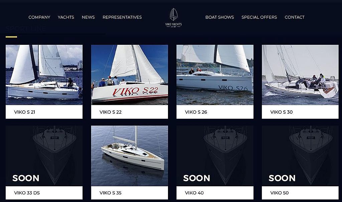Click the VIKO 40 coming soon card
342x202 pixels.
[215, 163]
